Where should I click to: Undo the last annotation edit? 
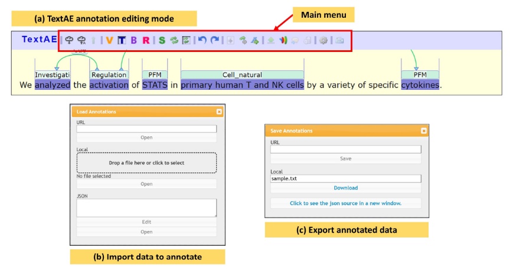(202, 40)
